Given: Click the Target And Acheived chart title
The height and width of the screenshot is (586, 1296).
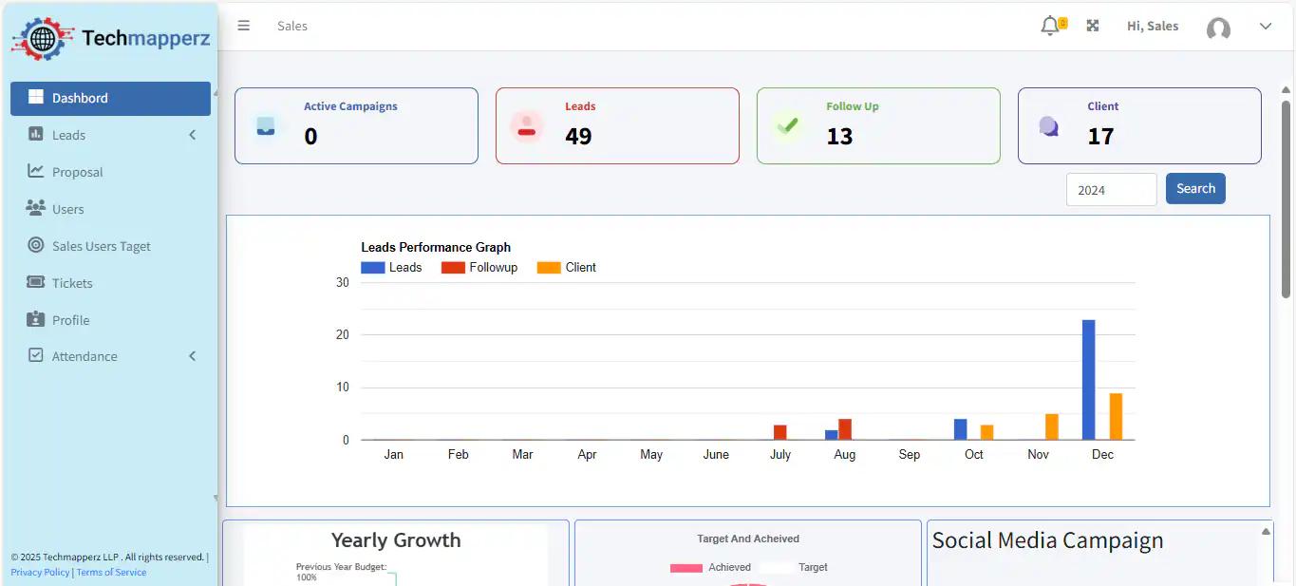Looking at the screenshot, I should coord(748,539).
